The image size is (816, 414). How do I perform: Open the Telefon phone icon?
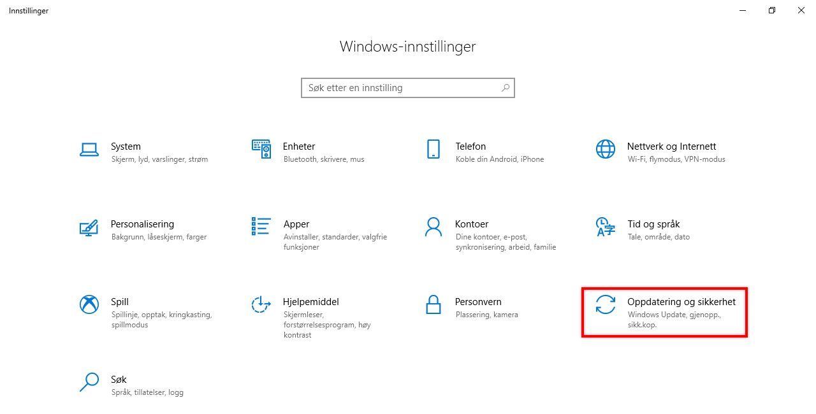(x=433, y=149)
